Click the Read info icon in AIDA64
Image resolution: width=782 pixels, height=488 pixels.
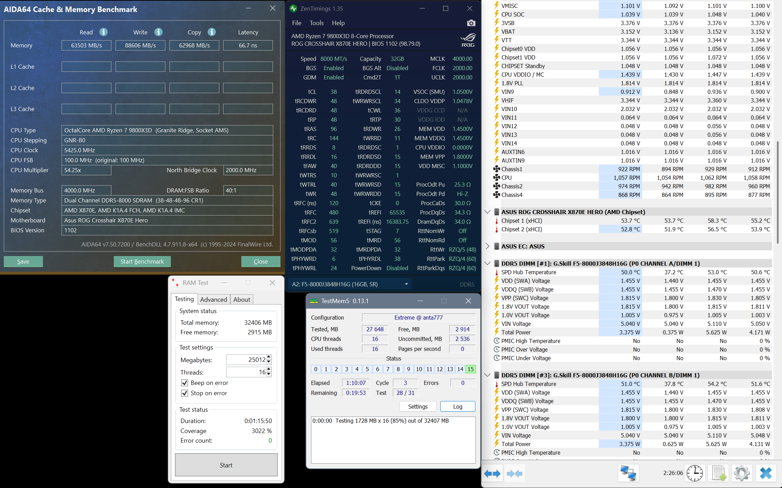pos(103,32)
